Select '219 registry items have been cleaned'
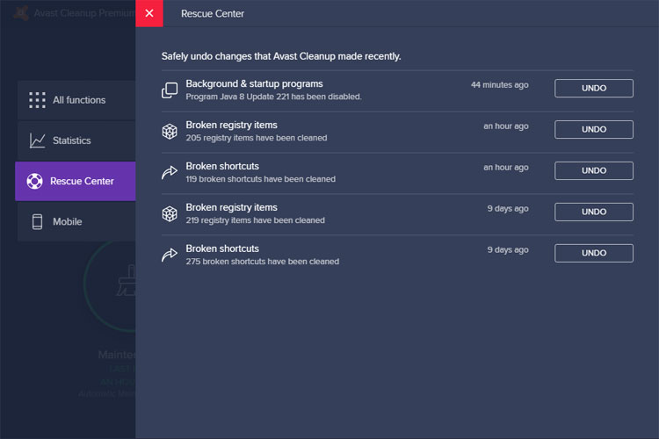Screen dimensions: 659x439 (255, 220)
